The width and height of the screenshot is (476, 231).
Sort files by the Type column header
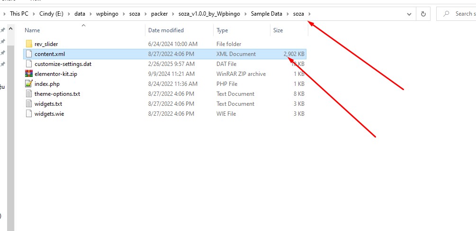(222, 30)
